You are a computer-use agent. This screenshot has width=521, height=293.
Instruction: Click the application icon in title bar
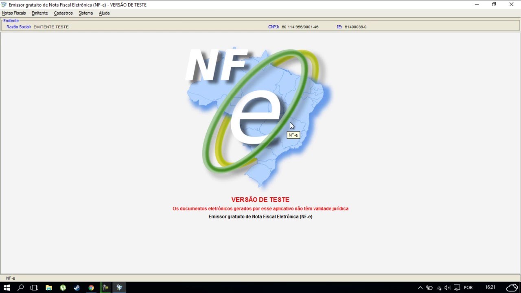point(4,5)
